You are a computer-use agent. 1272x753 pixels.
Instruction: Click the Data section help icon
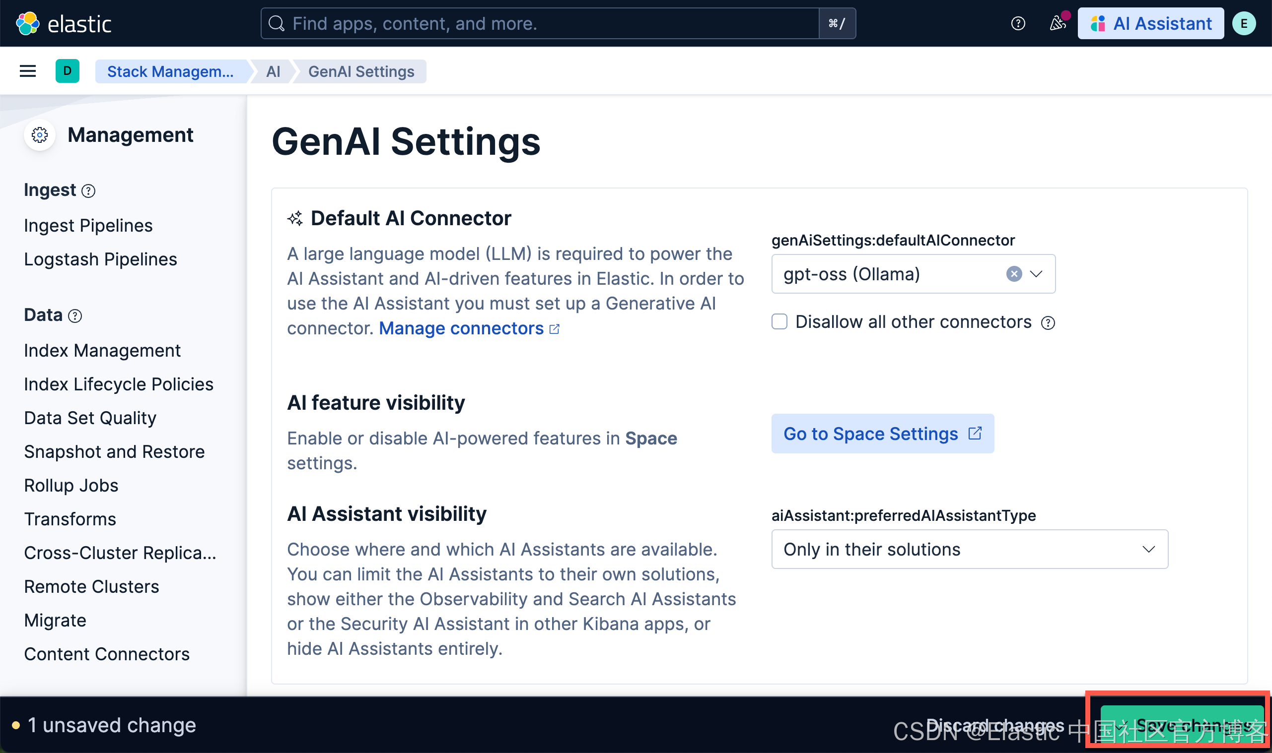(75, 316)
